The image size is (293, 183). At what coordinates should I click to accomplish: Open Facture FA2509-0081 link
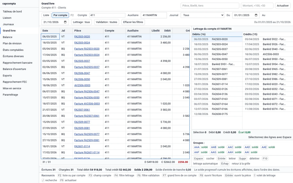click(x=87, y=140)
